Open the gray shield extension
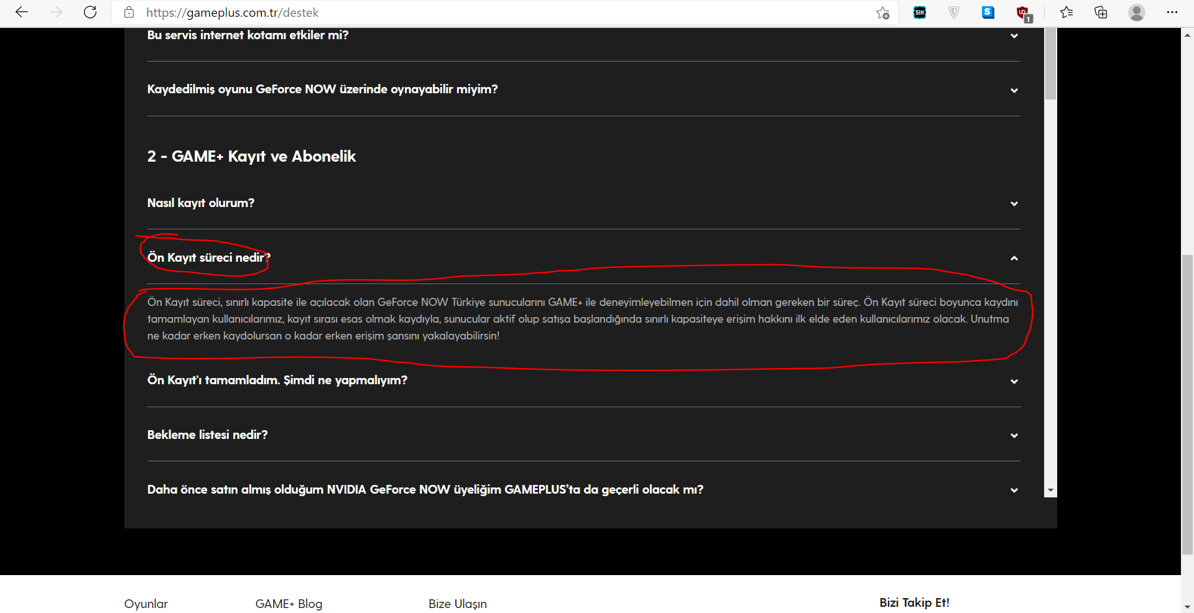 pos(954,12)
